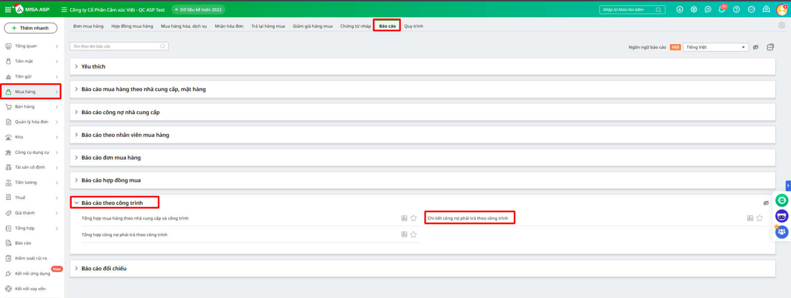791x298 pixels.
Task: Switch to the Quy trình tab
Action: (x=413, y=26)
